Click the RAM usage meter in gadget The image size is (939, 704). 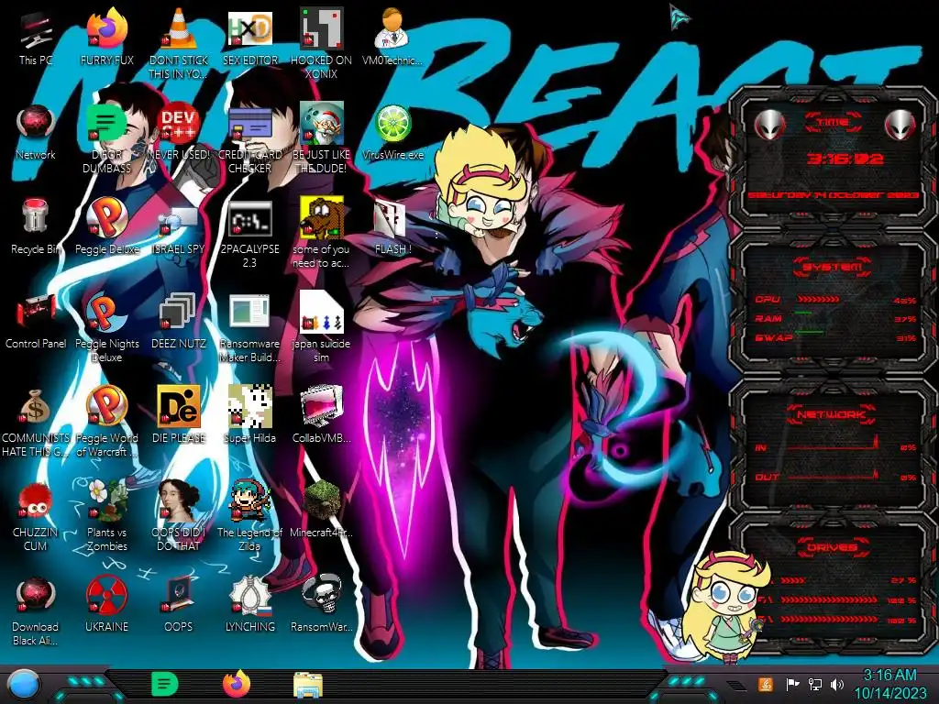click(x=803, y=313)
